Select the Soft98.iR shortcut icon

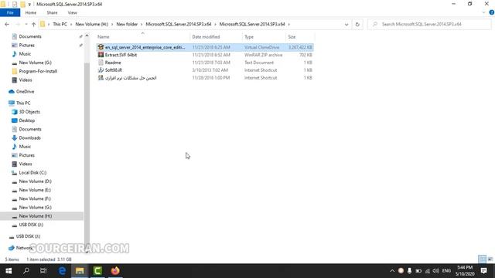click(101, 70)
